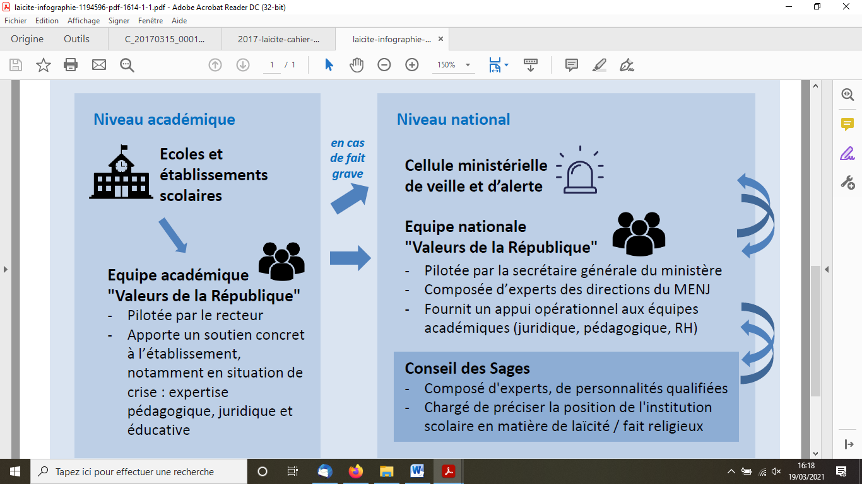This screenshot has width=862, height=484.
Task: Zoom in with the plus circle icon
Action: (x=412, y=65)
